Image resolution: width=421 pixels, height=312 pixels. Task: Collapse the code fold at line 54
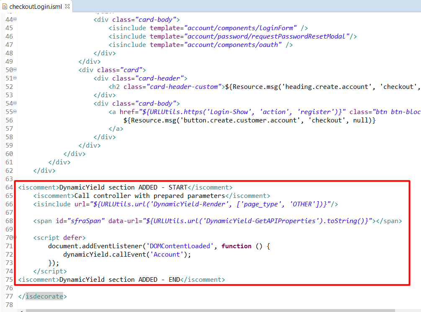point(15,103)
